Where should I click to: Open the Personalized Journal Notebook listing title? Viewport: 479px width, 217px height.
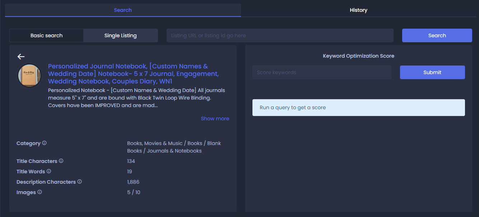coord(134,74)
